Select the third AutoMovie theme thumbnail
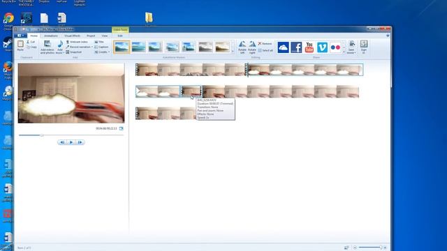 coord(155,47)
